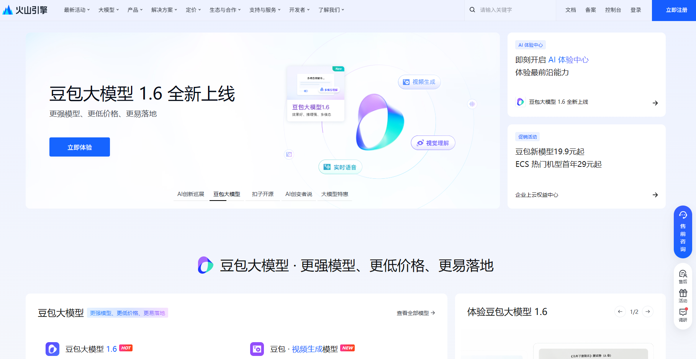Go to next carousel slide arrow
Viewport: 696px width, 359px height.
(647, 312)
